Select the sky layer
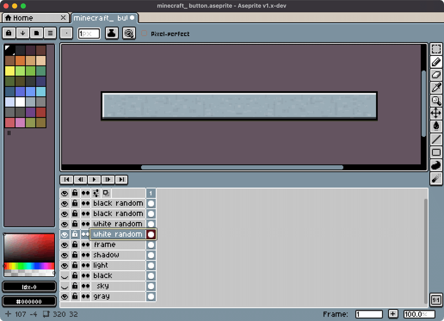 (118, 286)
